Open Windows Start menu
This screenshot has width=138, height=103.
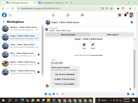3,100
